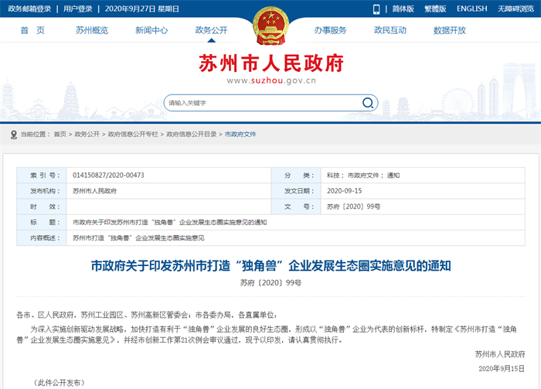The height and width of the screenshot is (389, 541).
Task: Switch site to ENGLISH
Action: point(471,9)
